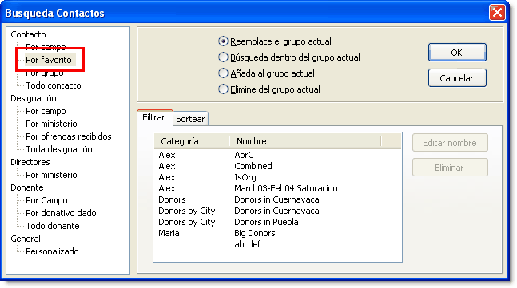Choose 'Todo contacto' tree item

tap(54, 85)
